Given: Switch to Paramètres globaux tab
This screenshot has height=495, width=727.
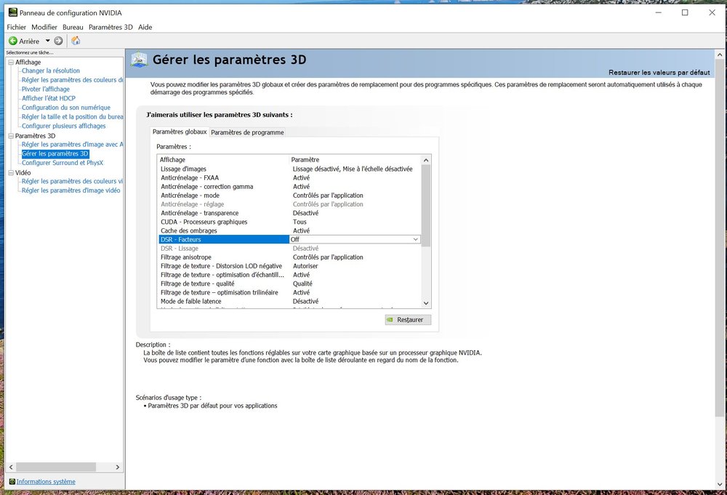Looking at the screenshot, I should point(180,132).
